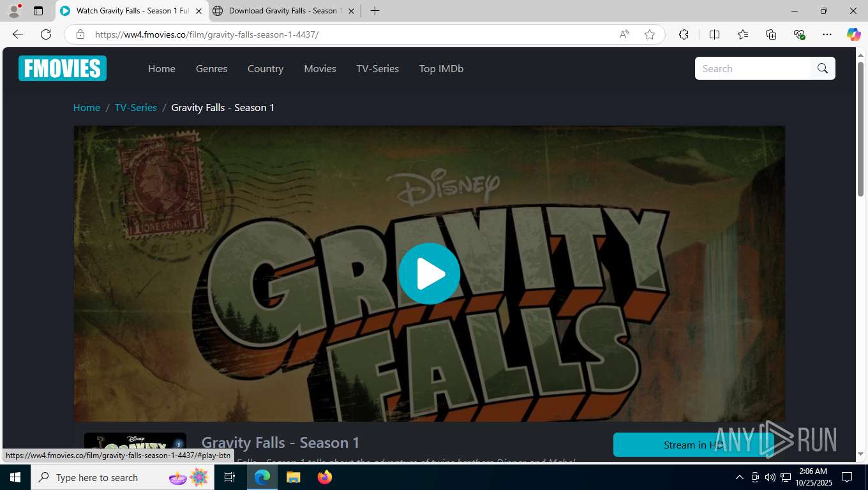868x490 pixels.
Task: Open the Top IMDb page
Action: pos(441,68)
